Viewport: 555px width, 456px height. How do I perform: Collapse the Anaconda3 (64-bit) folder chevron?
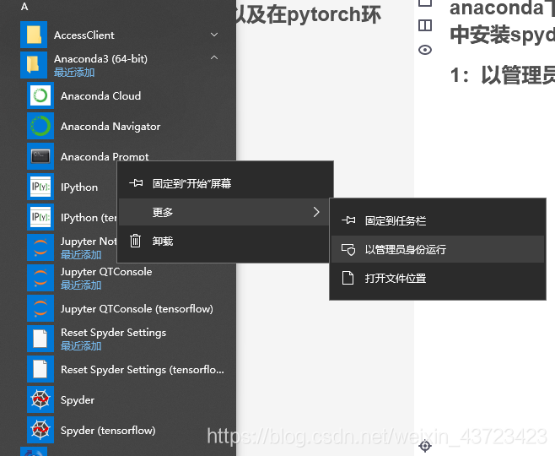[214, 57]
